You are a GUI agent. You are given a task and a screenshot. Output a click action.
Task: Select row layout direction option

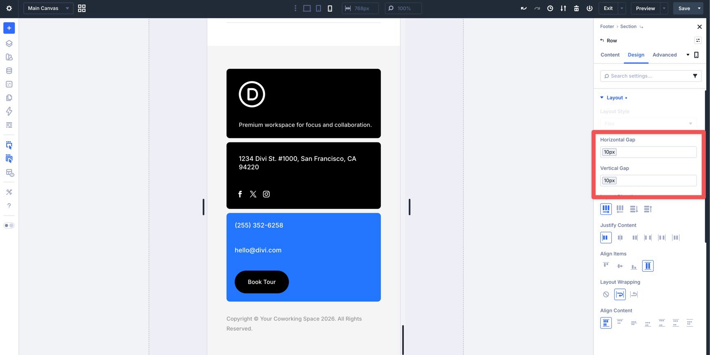tap(606, 209)
